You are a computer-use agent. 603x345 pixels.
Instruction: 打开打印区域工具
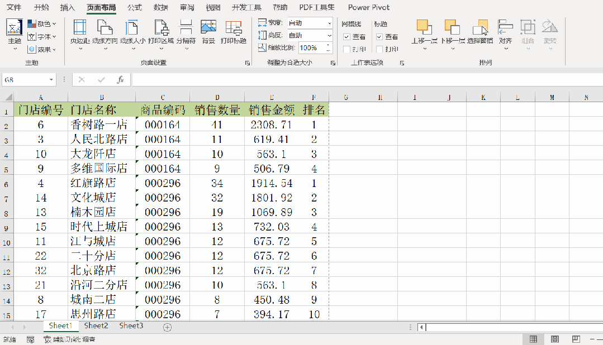tap(161, 32)
